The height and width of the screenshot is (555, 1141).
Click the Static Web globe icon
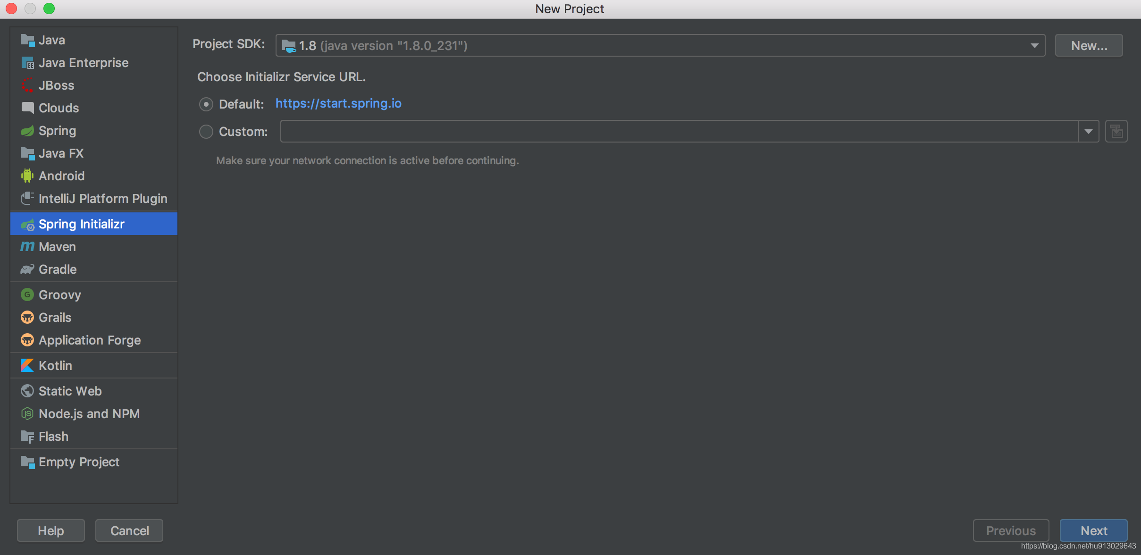tap(27, 391)
